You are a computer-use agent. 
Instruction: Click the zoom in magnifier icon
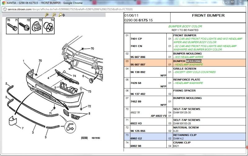pos(47,15)
